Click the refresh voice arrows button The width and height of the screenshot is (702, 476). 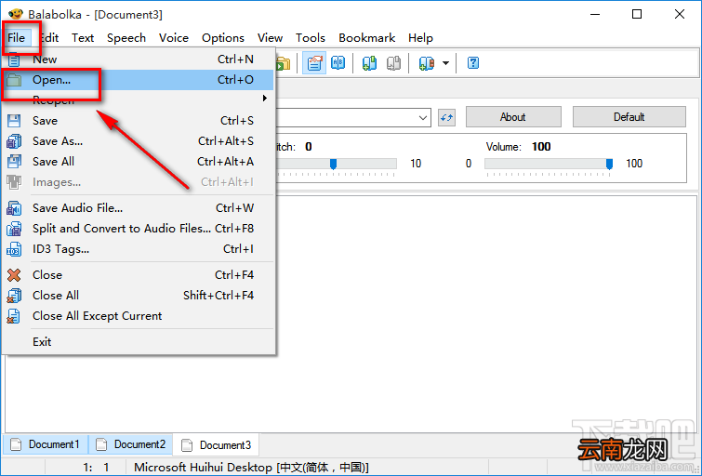pyautogui.click(x=446, y=118)
